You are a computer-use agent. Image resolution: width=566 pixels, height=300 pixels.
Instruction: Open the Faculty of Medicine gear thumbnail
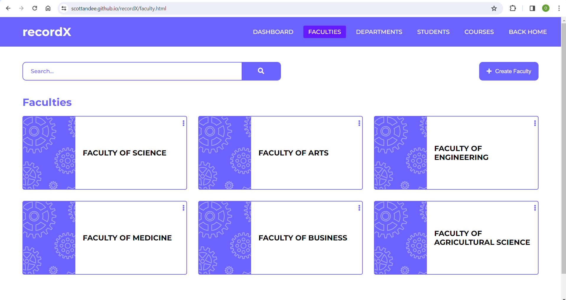[x=49, y=238]
